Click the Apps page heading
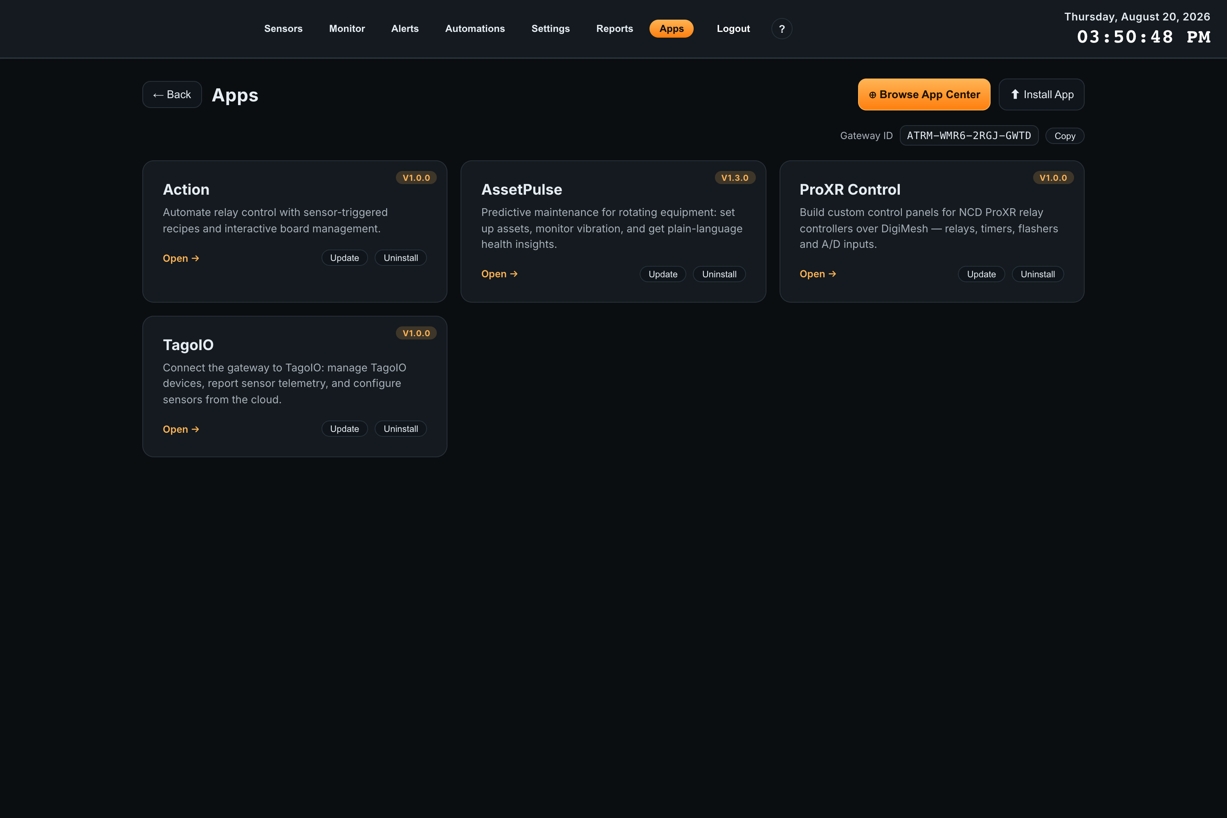The width and height of the screenshot is (1227, 818). pyautogui.click(x=235, y=95)
